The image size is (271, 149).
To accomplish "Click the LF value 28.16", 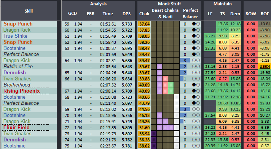I will click(x=210, y=67).
